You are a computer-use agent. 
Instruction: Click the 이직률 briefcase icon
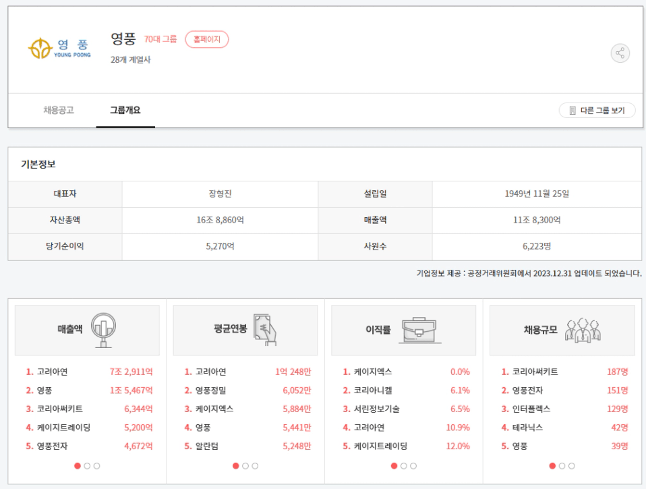coord(419,330)
